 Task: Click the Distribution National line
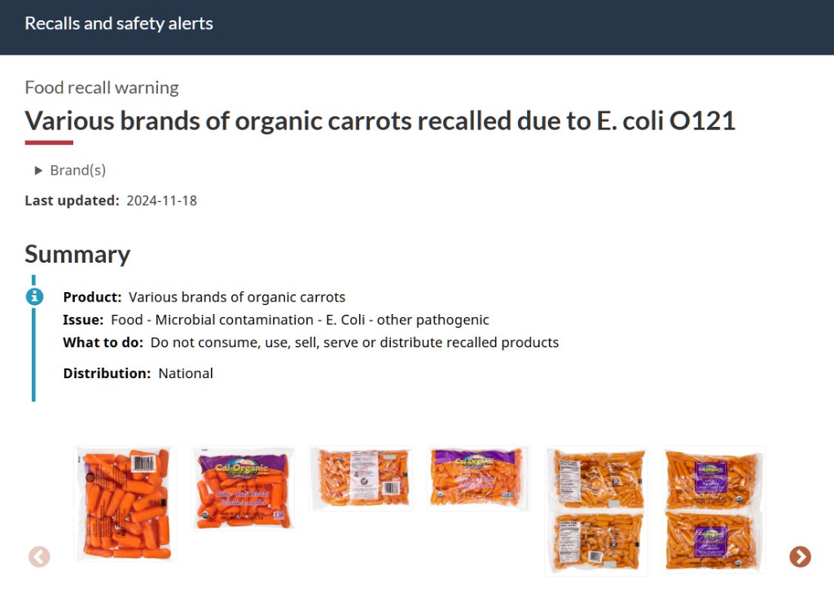coord(138,373)
